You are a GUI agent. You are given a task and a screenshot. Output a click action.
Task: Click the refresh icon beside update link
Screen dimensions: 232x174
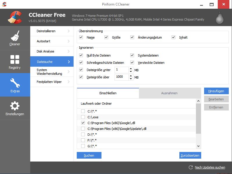191,167
